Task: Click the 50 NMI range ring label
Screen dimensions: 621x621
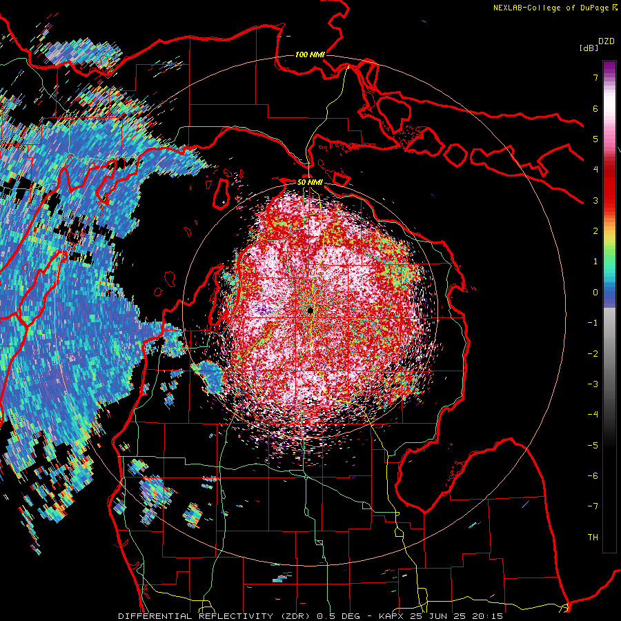Action: [x=310, y=182]
